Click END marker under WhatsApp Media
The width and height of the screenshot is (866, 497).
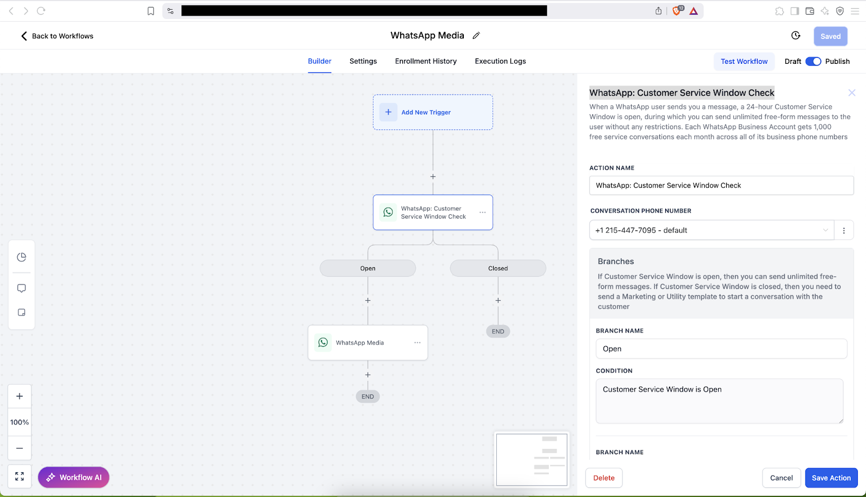point(368,396)
